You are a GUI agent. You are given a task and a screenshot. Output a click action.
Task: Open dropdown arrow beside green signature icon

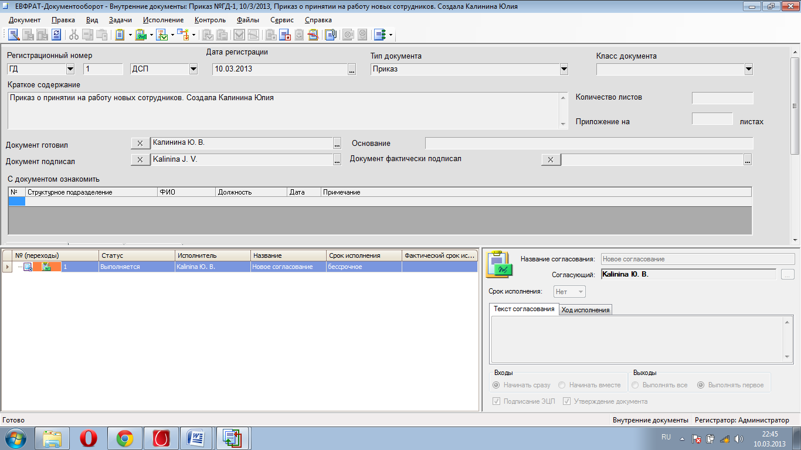pyautogui.click(x=151, y=35)
